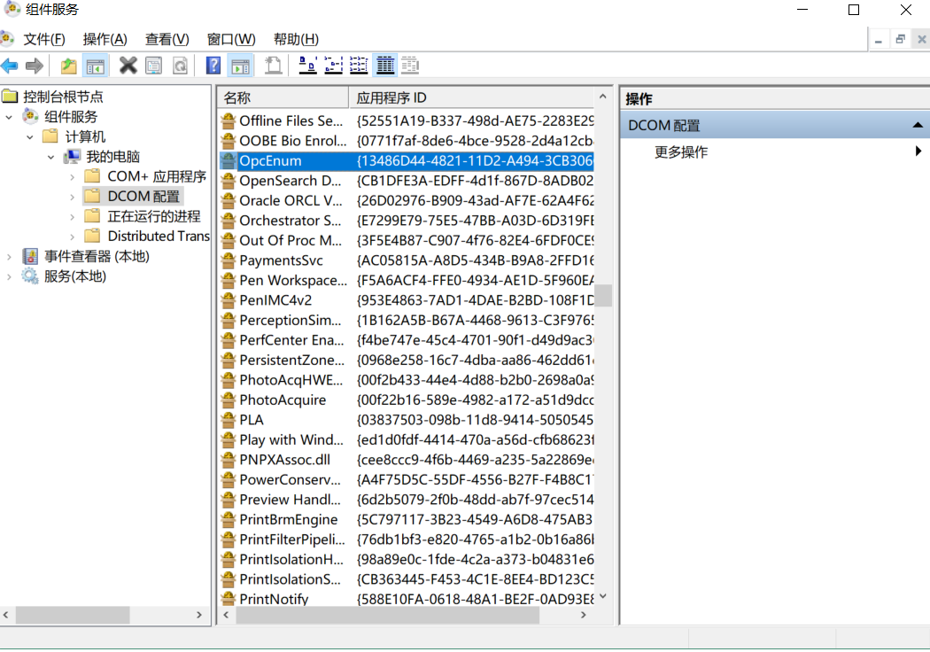Click the Offline Files Se... icon
Viewport: 930px width, 652px height.
(x=228, y=121)
